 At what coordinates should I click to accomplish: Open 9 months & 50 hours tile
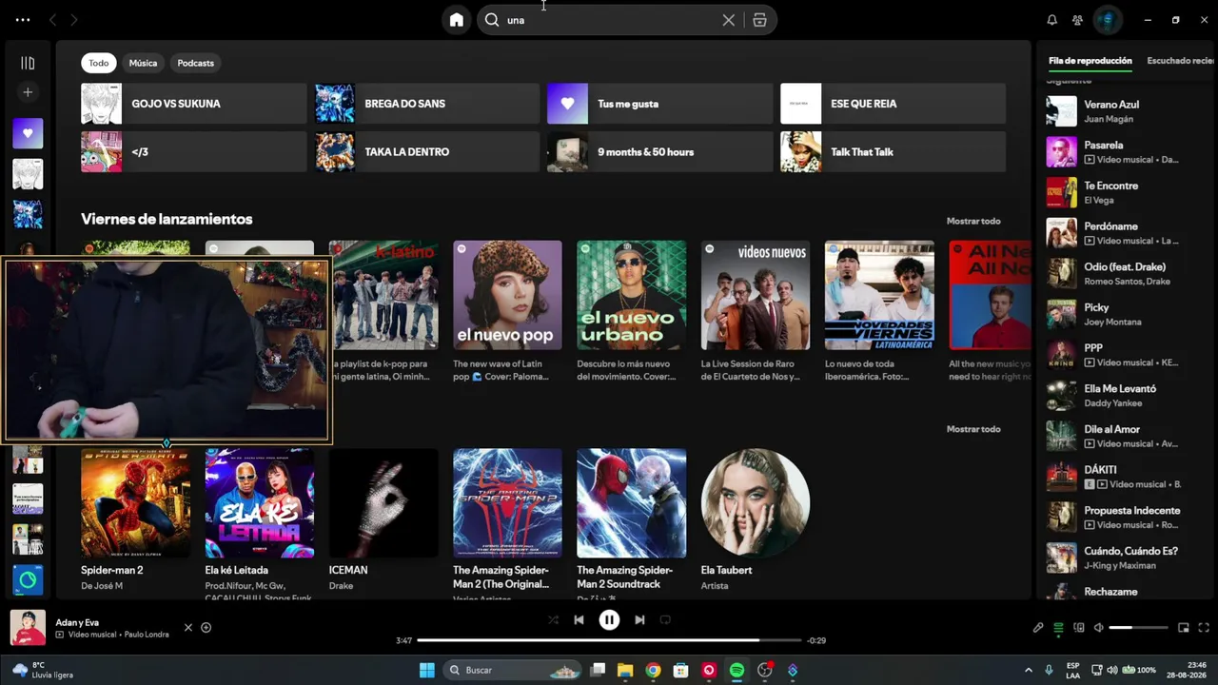pos(660,152)
